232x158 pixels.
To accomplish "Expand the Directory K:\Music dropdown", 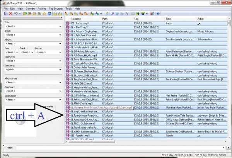I will [x=60, y=70].
